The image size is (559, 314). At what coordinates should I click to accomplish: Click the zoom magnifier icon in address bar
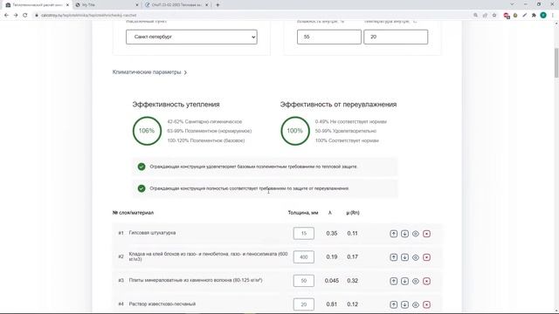click(x=475, y=16)
